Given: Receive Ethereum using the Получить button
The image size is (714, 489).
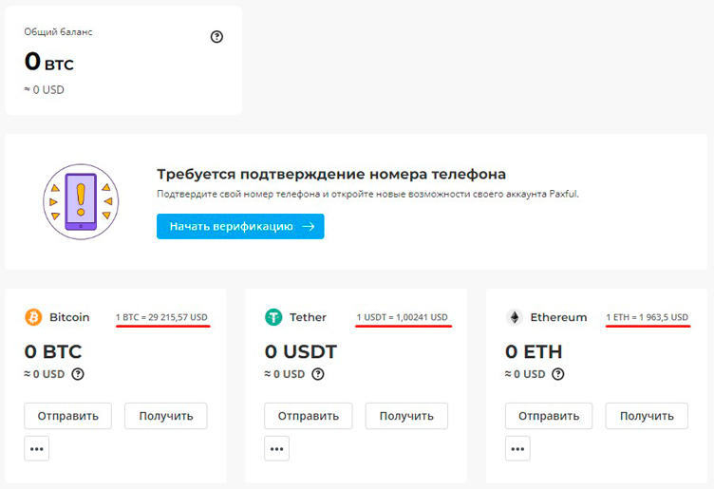Looking at the screenshot, I should (x=647, y=416).
